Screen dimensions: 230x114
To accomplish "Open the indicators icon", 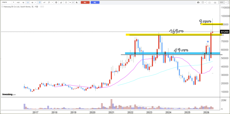I will (44, 2).
